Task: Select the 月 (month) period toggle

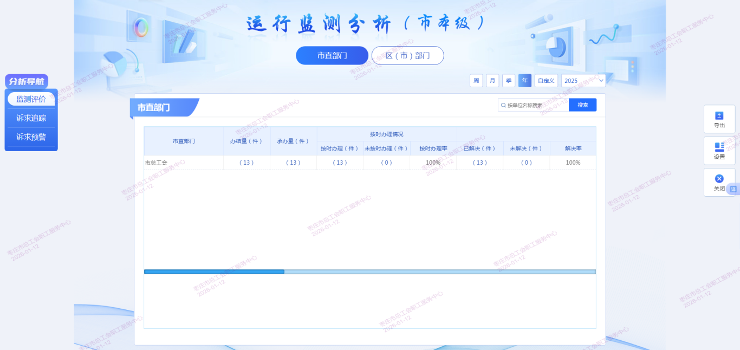Action: [492, 81]
